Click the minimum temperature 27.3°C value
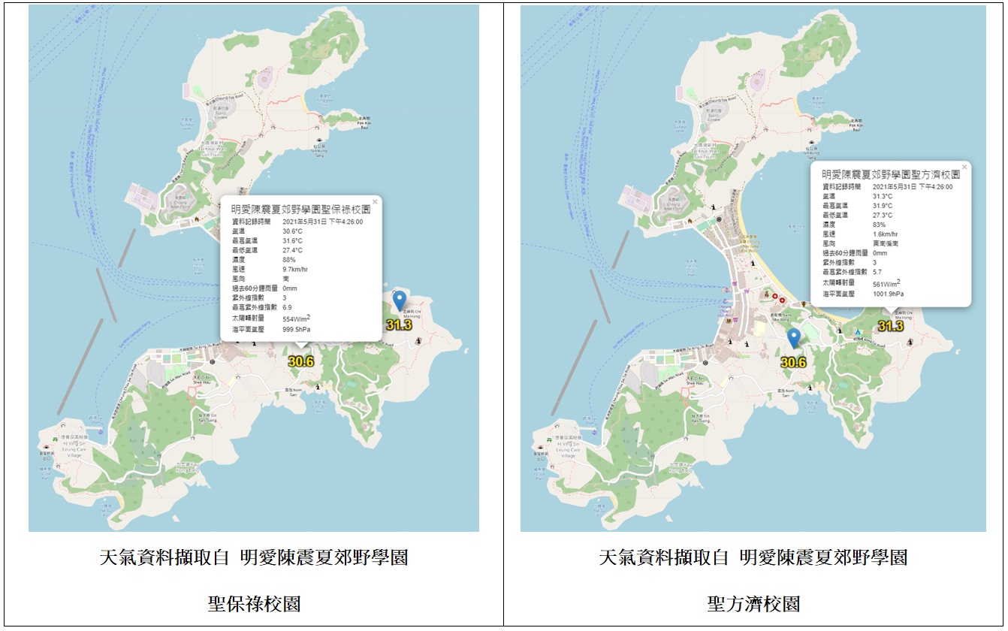This screenshot has width=1008, height=631. click(x=883, y=215)
